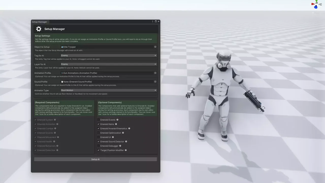Uncheck Target Position Modifier
Viewport: 325px width, 183px height.
pyautogui.click(x=99, y=150)
